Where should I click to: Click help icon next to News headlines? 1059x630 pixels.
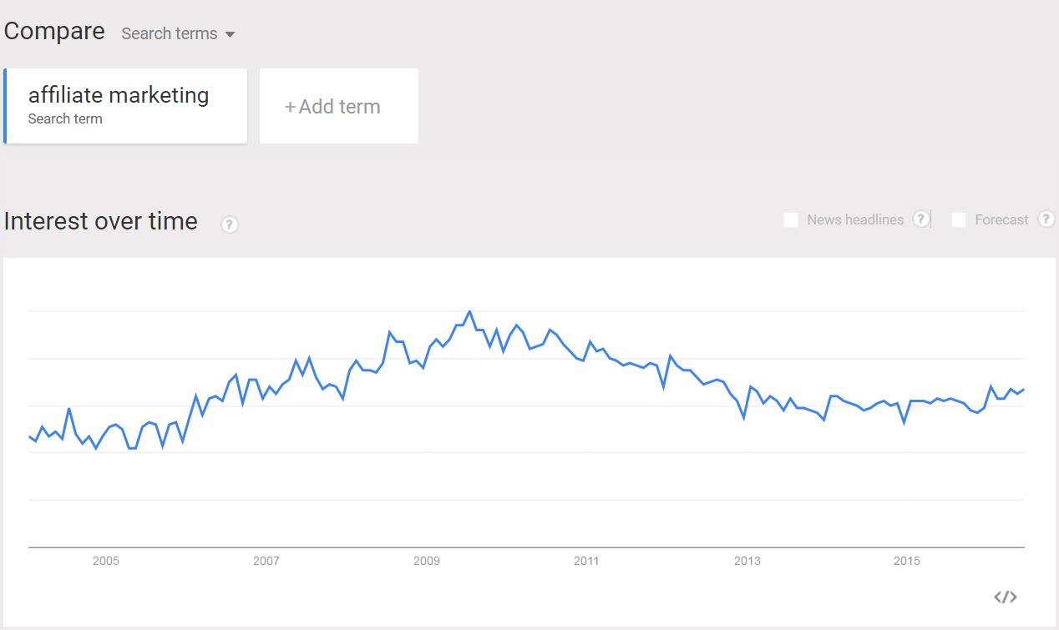pyautogui.click(x=920, y=219)
